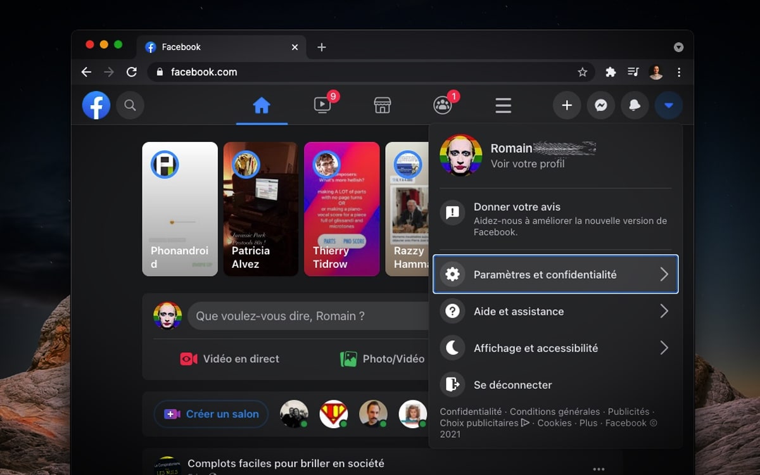The width and height of the screenshot is (760, 475).
Task: Collapse the account dropdown arrow
Action: 669,105
